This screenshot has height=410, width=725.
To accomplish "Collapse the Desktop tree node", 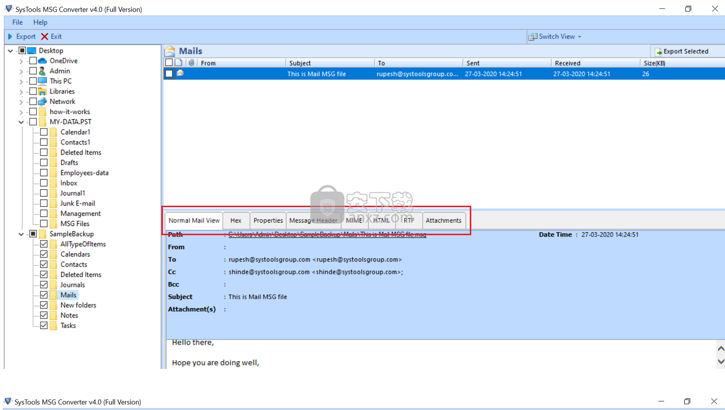I will [10, 51].
